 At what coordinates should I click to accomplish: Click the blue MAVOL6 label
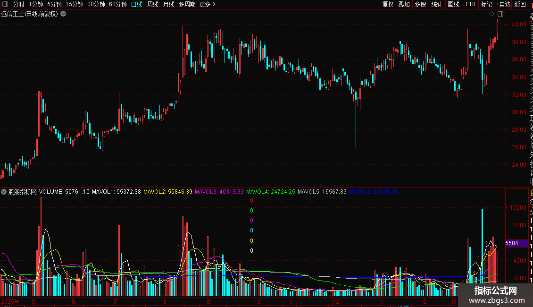click(373, 192)
